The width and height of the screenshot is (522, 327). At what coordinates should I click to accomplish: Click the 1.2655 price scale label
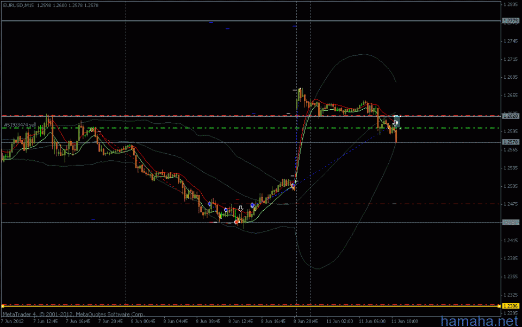511,96
